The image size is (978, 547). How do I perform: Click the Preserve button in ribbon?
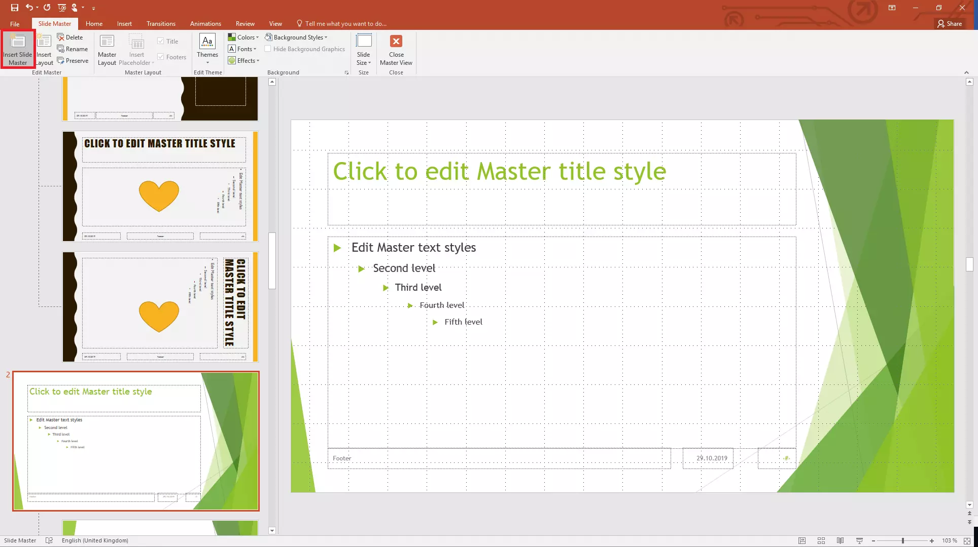73,60
